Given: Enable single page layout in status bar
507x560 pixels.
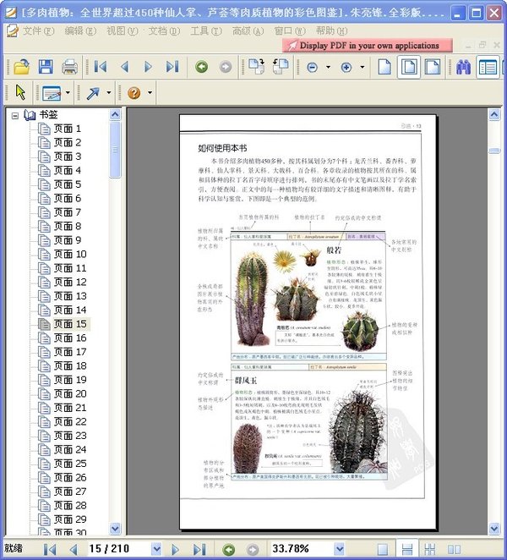Looking at the screenshot, I should click(x=384, y=549).
